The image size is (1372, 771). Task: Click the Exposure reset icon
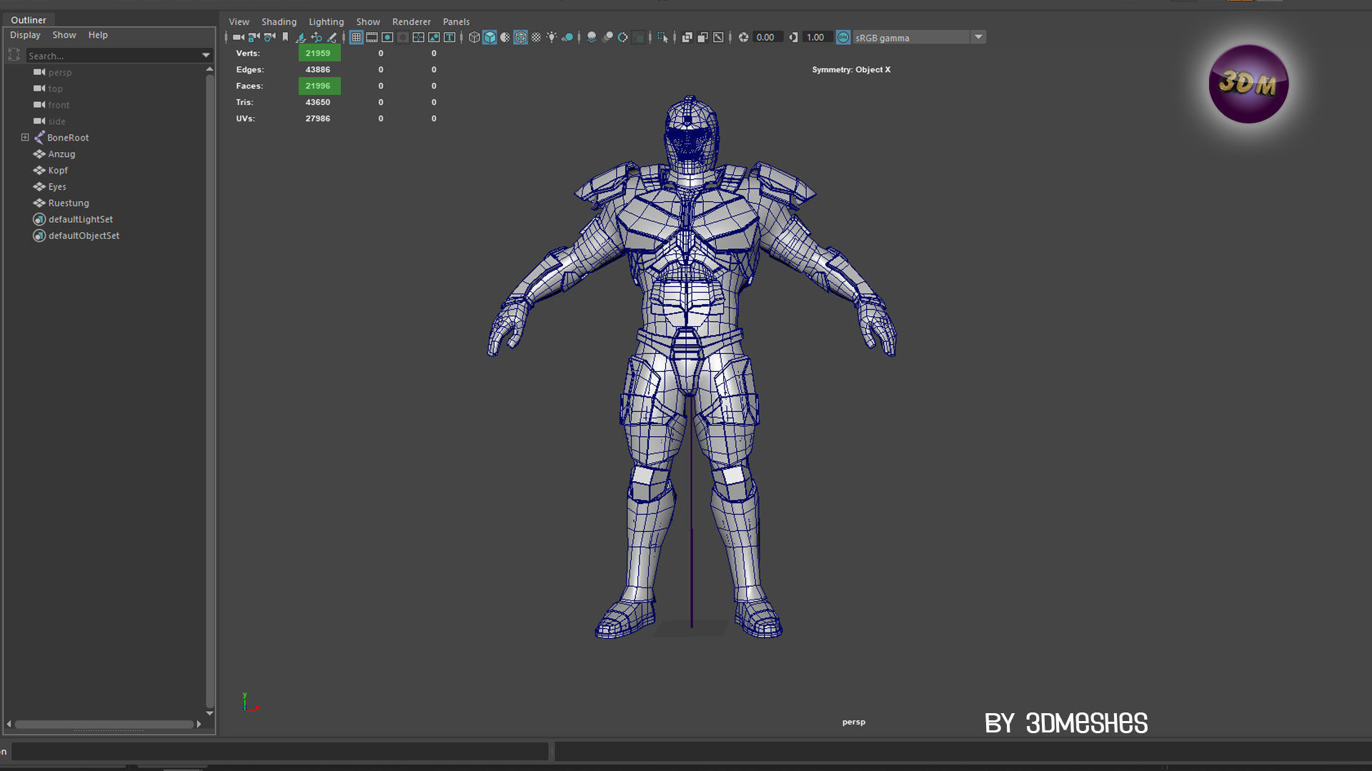click(743, 37)
